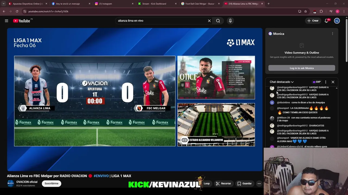Click the 'LA CALDERAAAA' chat message by @toureport
This screenshot has height=195, width=348.
tap(303, 110)
